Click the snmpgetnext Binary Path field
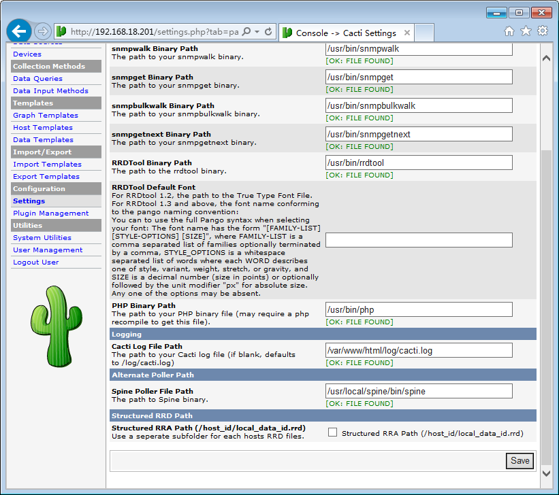 coord(419,134)
